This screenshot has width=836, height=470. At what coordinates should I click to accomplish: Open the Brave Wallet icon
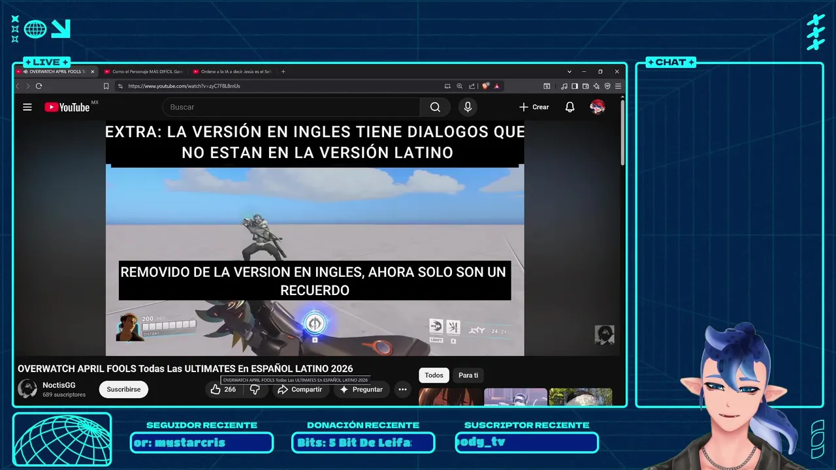click(x=586, y=86)
